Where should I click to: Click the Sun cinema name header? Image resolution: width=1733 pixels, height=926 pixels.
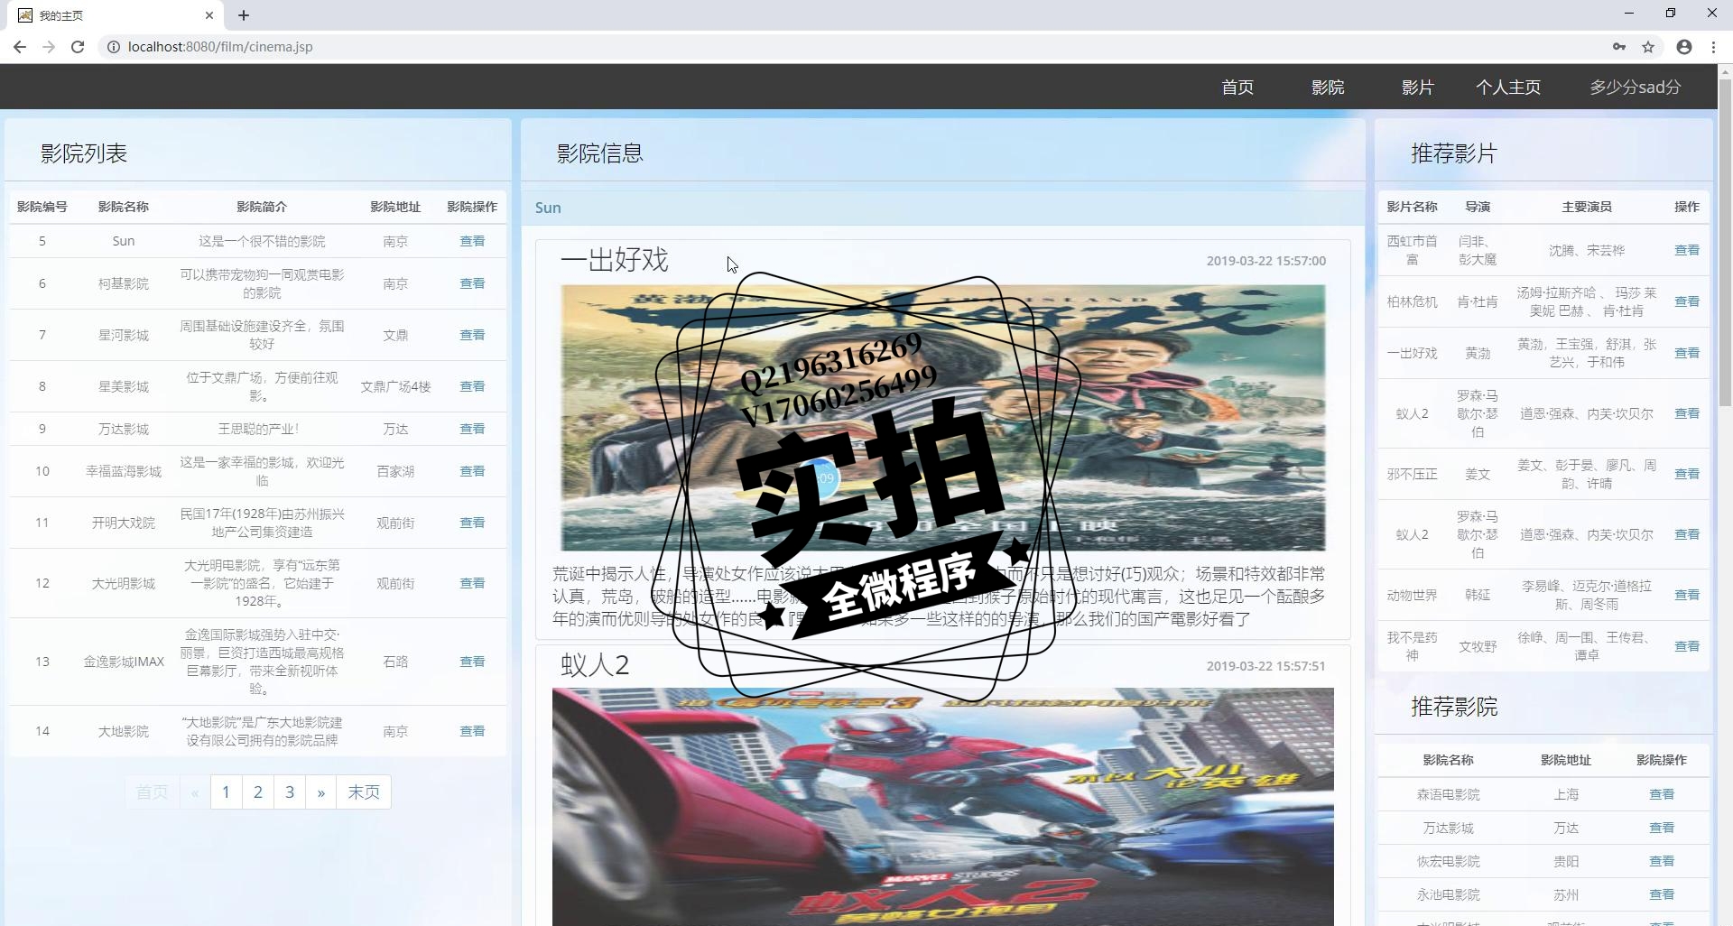(548, 208)
